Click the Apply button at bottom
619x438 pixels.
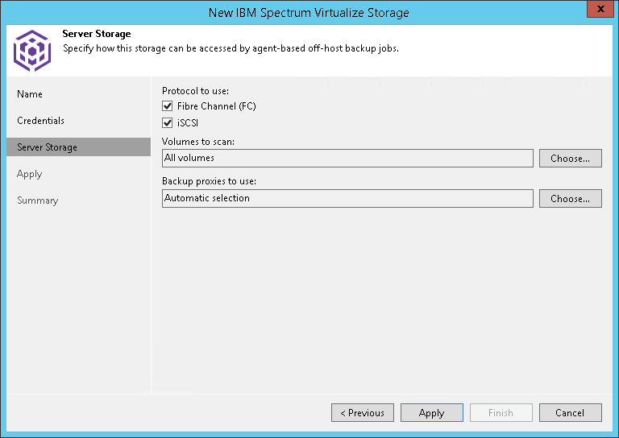(x=432, y=412)
